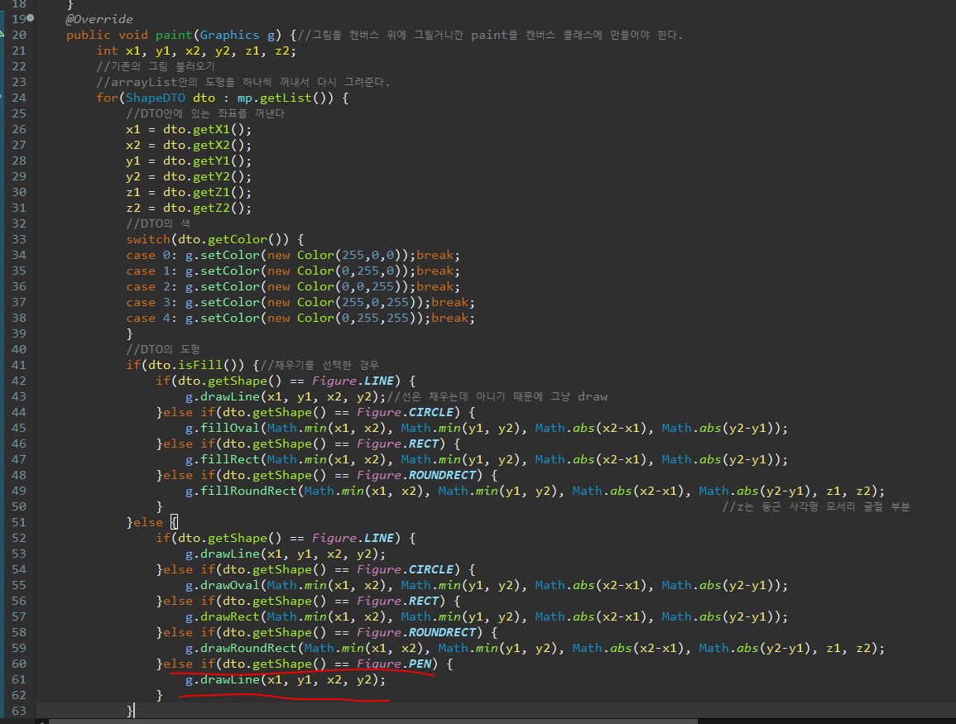This screenshot has width=956, height=724.
Task: Click Figure.ROUNDRECT on line 48
Action: coord(416,475)
